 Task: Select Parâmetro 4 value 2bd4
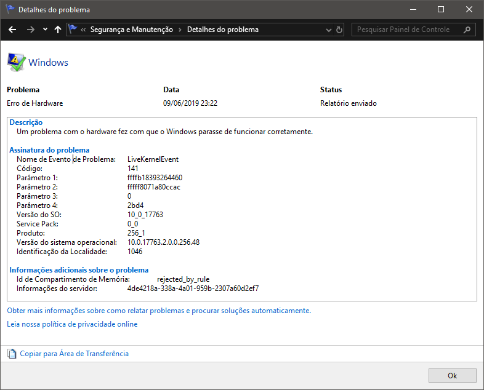[x=135, y=205]
